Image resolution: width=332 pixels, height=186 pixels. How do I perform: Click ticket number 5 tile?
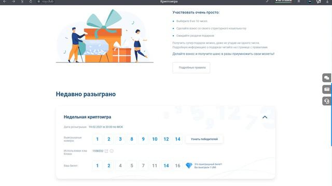pos(132,166)
